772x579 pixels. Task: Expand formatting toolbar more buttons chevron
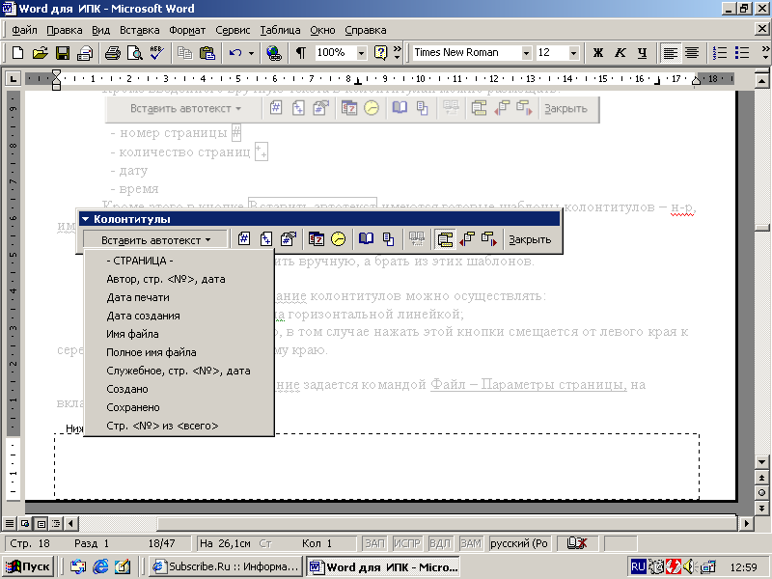(764, 52)
